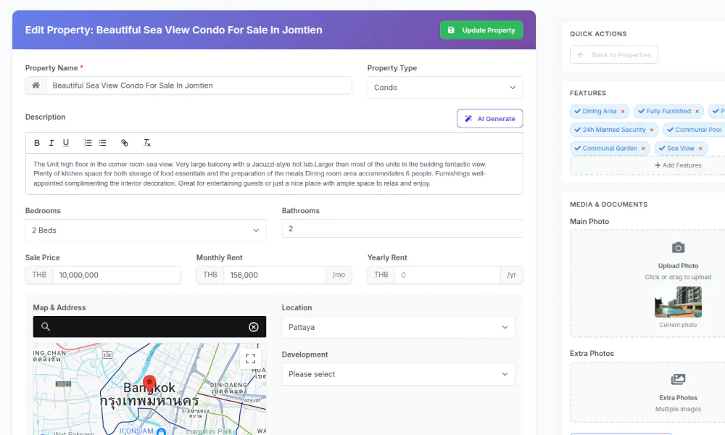Image resolution: width=725 pixels, height=435 pixels.
Task: Remove the 24h Manned Security feature
Action: 652,130
